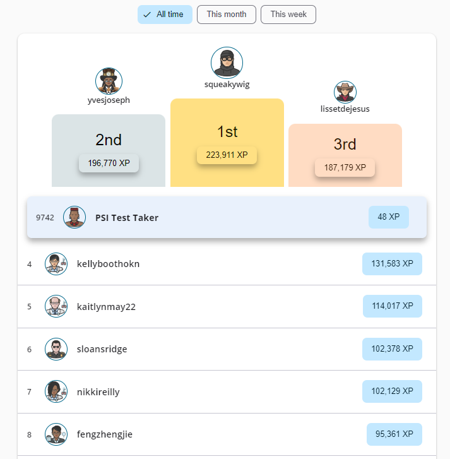Screen dimensions: 450x459
Task: Click nikkireilly's avatar icon
Action: [56, 391]
